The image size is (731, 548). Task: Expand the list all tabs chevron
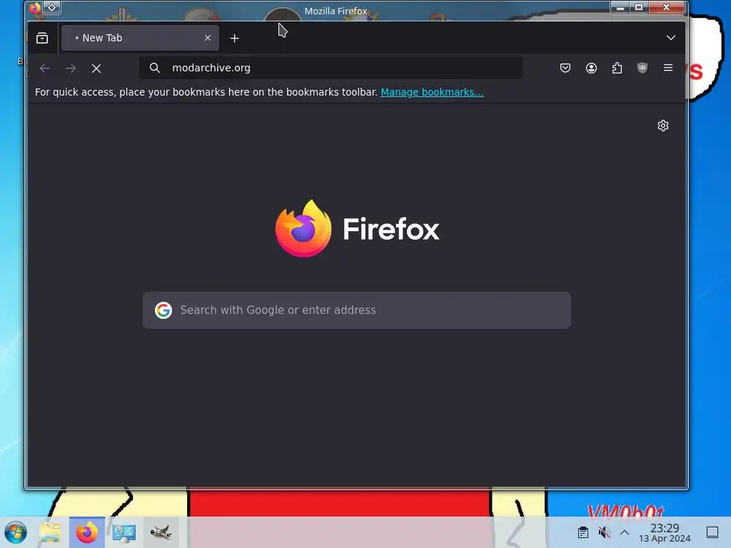[670, 38]
